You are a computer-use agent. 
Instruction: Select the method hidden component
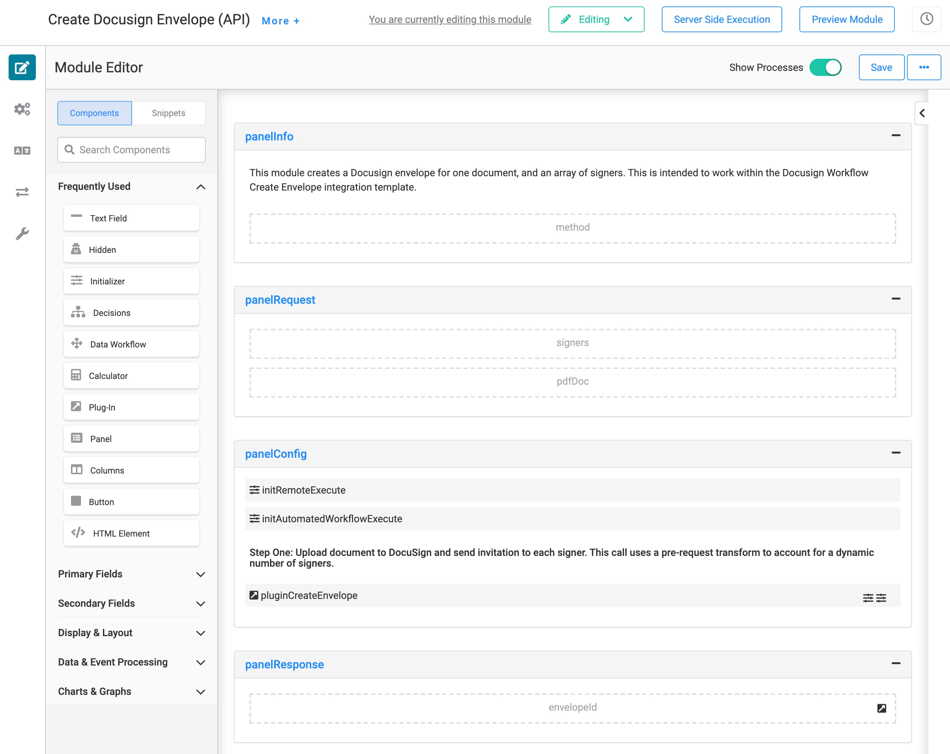point(573,229)
